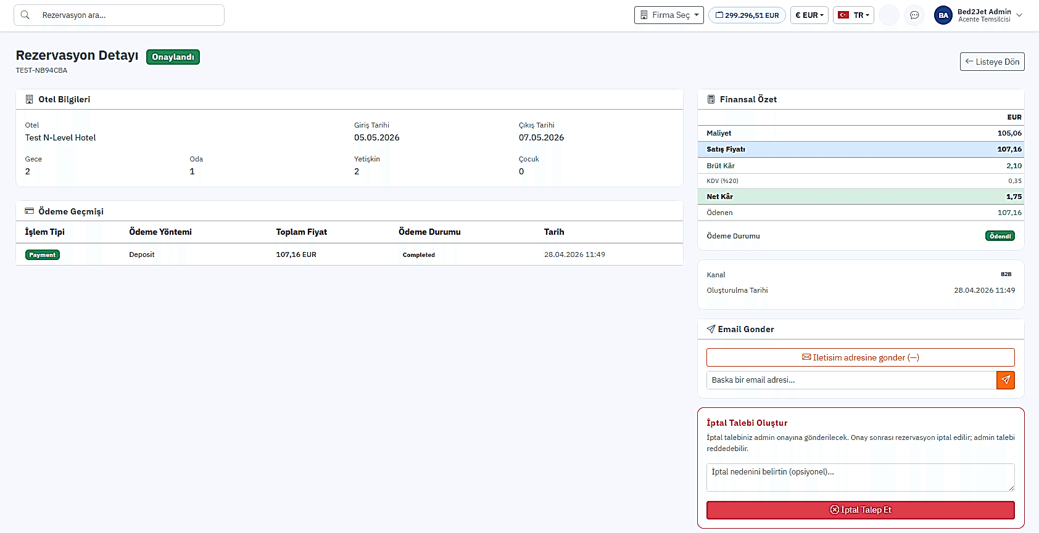Image resolution: width=1039 pixels, height=533 pixels.
Task: Click the search magnifier icon
Action: 25,15
